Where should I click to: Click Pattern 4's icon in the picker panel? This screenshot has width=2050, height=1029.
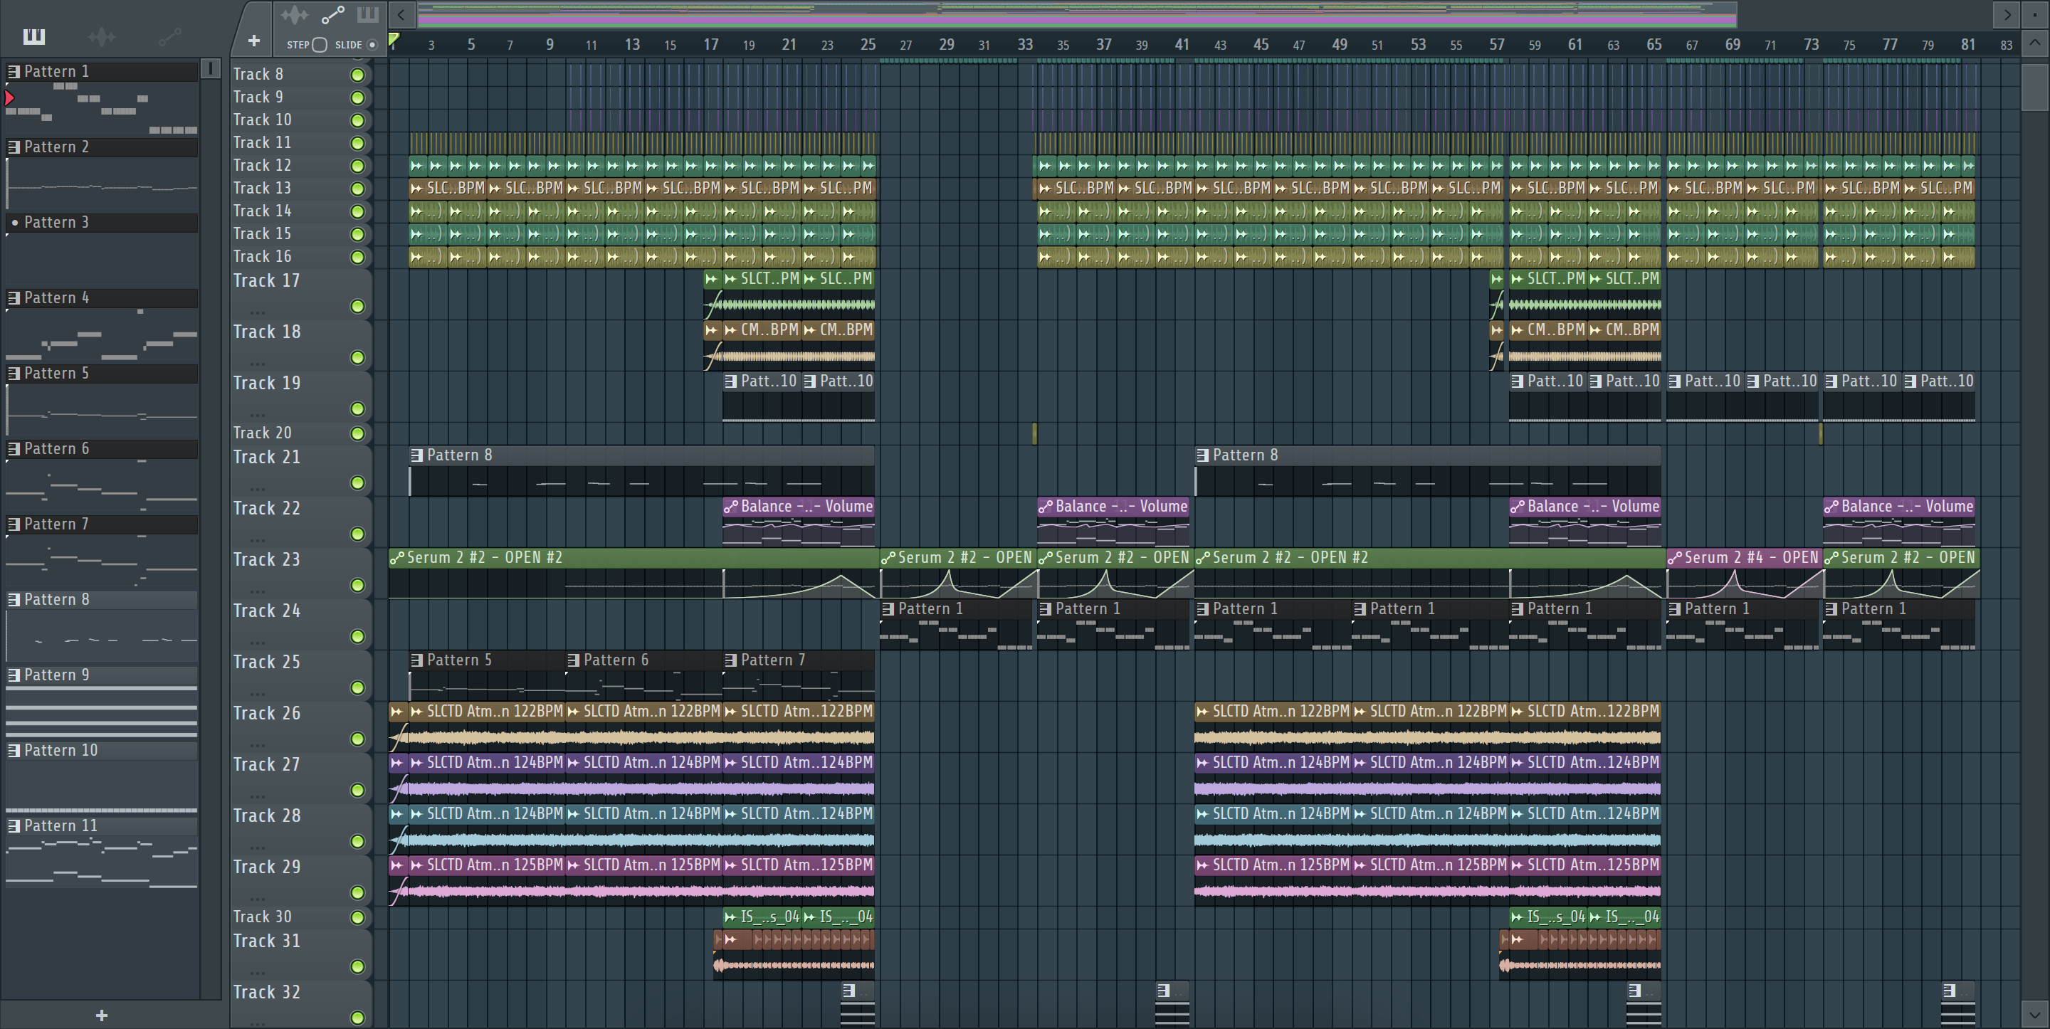(14, 297)
